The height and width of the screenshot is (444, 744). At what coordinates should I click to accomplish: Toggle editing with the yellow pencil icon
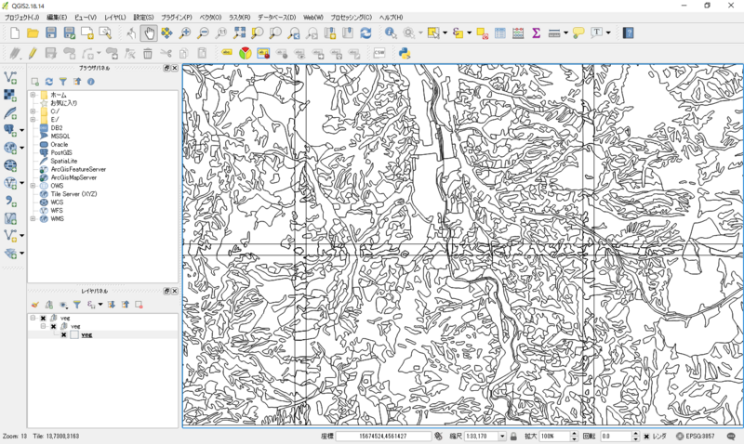(33, 53)
